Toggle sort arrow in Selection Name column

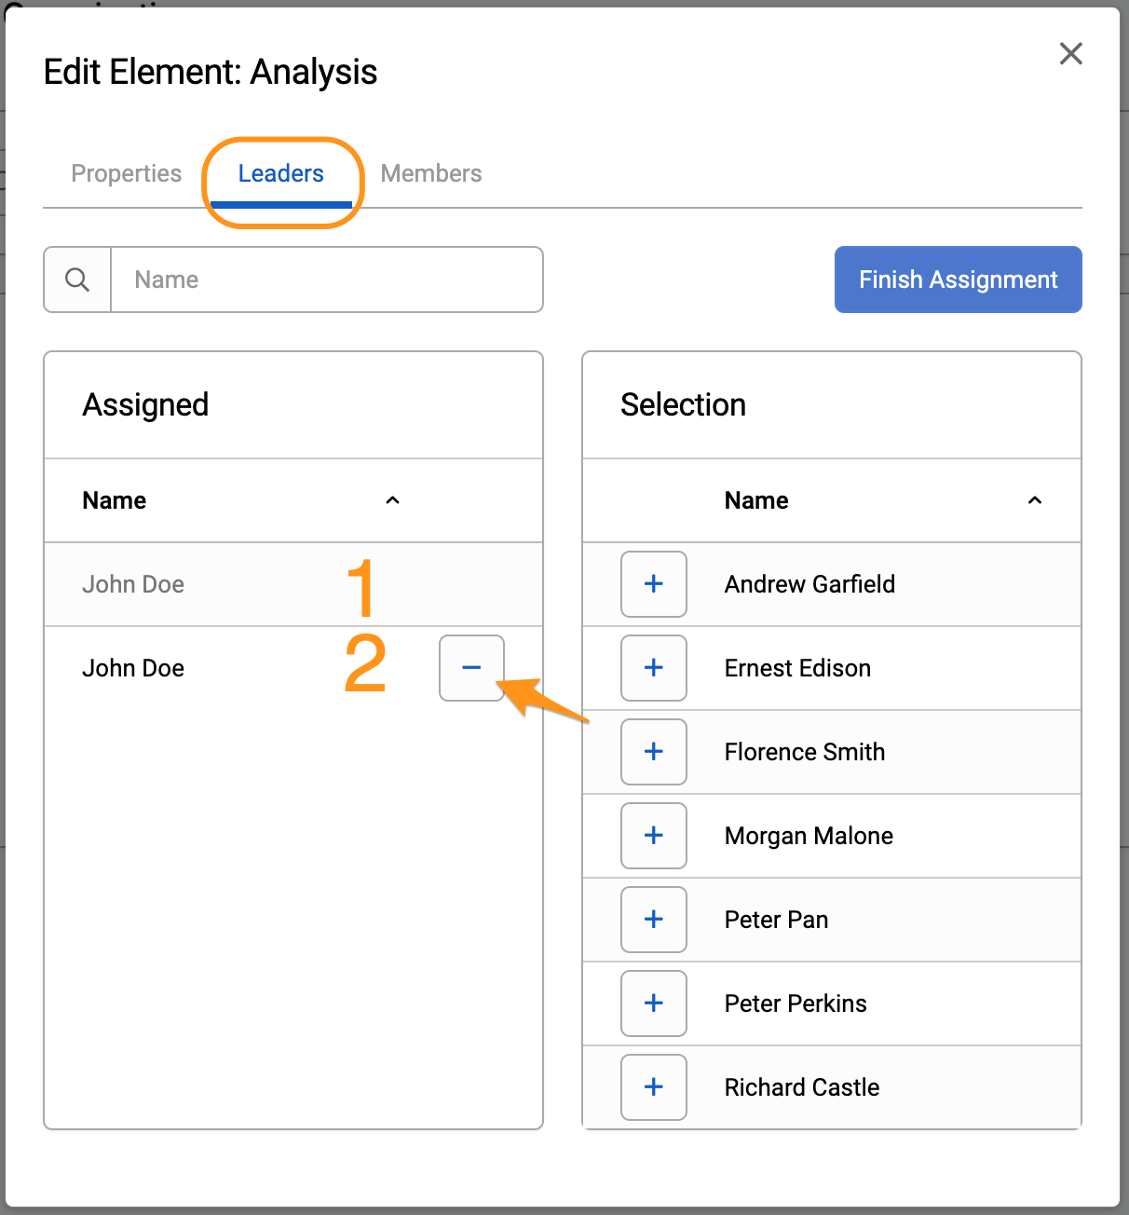(x=1034, y=500)
